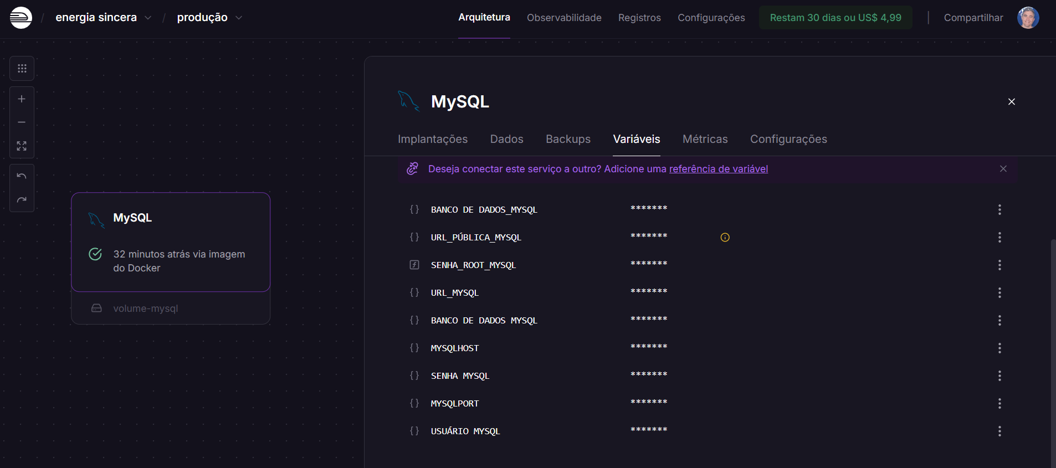The width and height of the screenshot is (1056, 468).
Task: Click the MYSQLPORT variable name
Action: pos(455,404)
